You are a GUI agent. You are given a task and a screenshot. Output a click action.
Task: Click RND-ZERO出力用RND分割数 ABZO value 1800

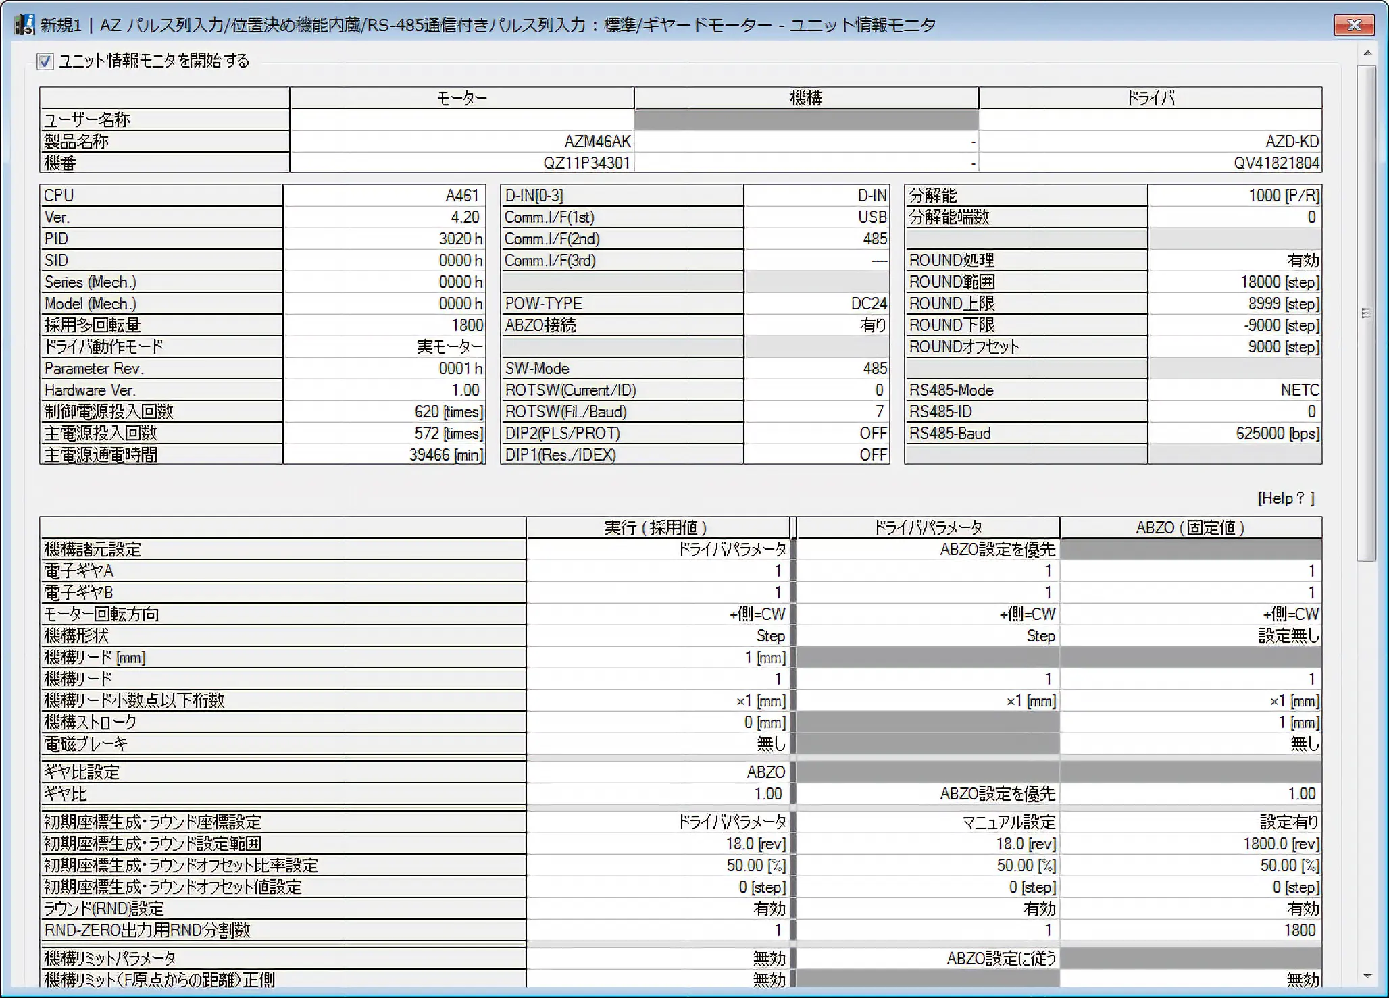pyautogui.click(x=1300, y=930)
